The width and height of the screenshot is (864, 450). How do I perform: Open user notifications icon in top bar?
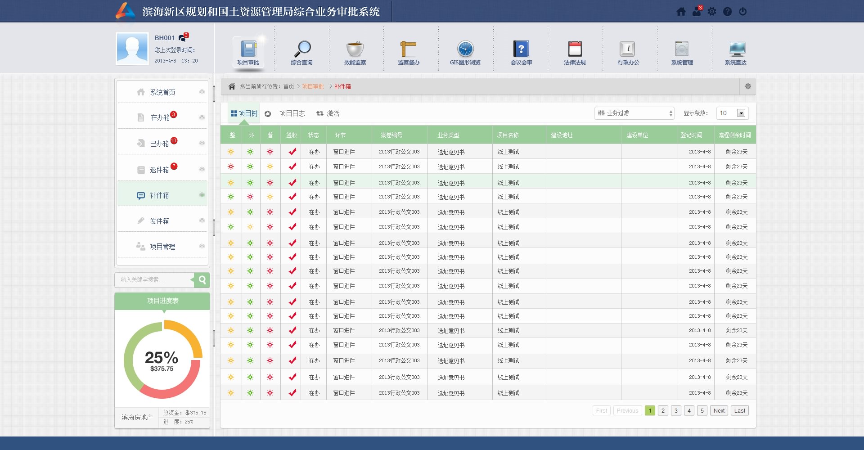click(697, 11)
